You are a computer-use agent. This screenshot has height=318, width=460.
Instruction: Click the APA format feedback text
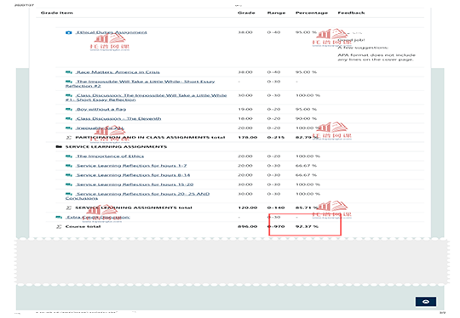click(377, 57)
